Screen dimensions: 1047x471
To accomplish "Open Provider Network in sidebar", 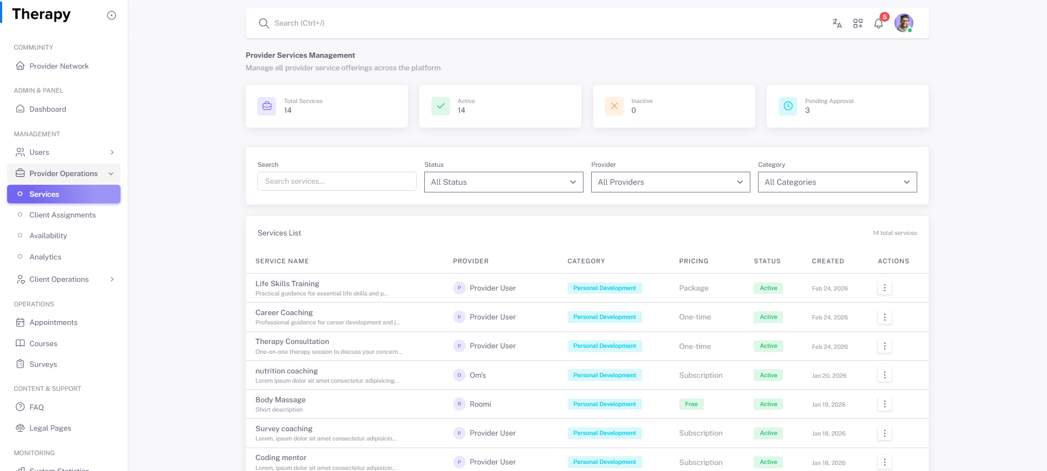I will (64, 66).
